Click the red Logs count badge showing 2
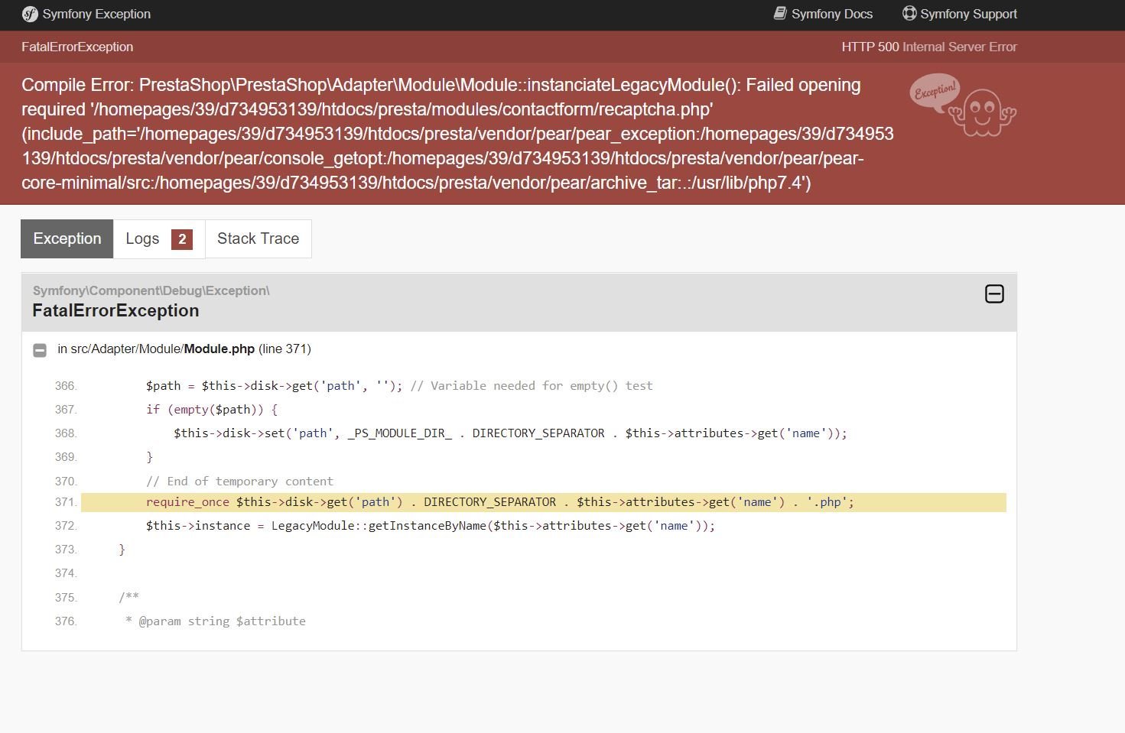 (182, 239)
